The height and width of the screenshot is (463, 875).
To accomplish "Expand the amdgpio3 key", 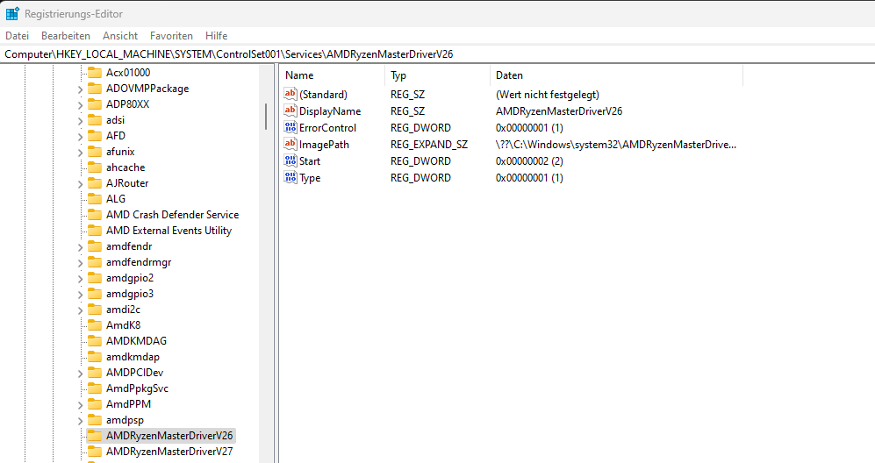I will pyautogui.click(x=80, y=294).
